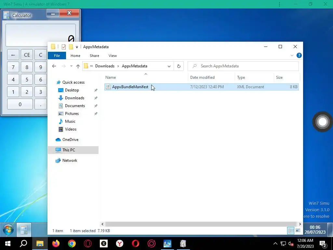
Task: Switch to Large icons view layout
Action: (298, 230)
